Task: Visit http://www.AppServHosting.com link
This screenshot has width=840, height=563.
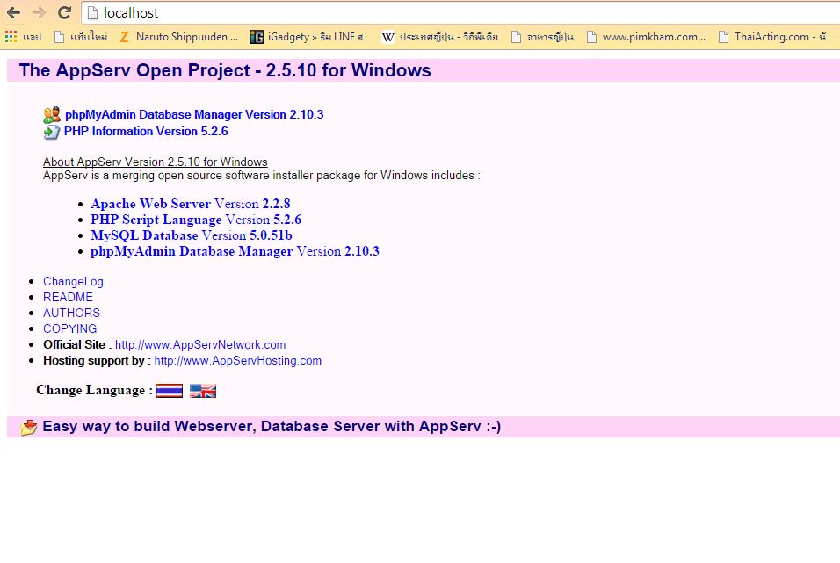Action: click(238, 360)
